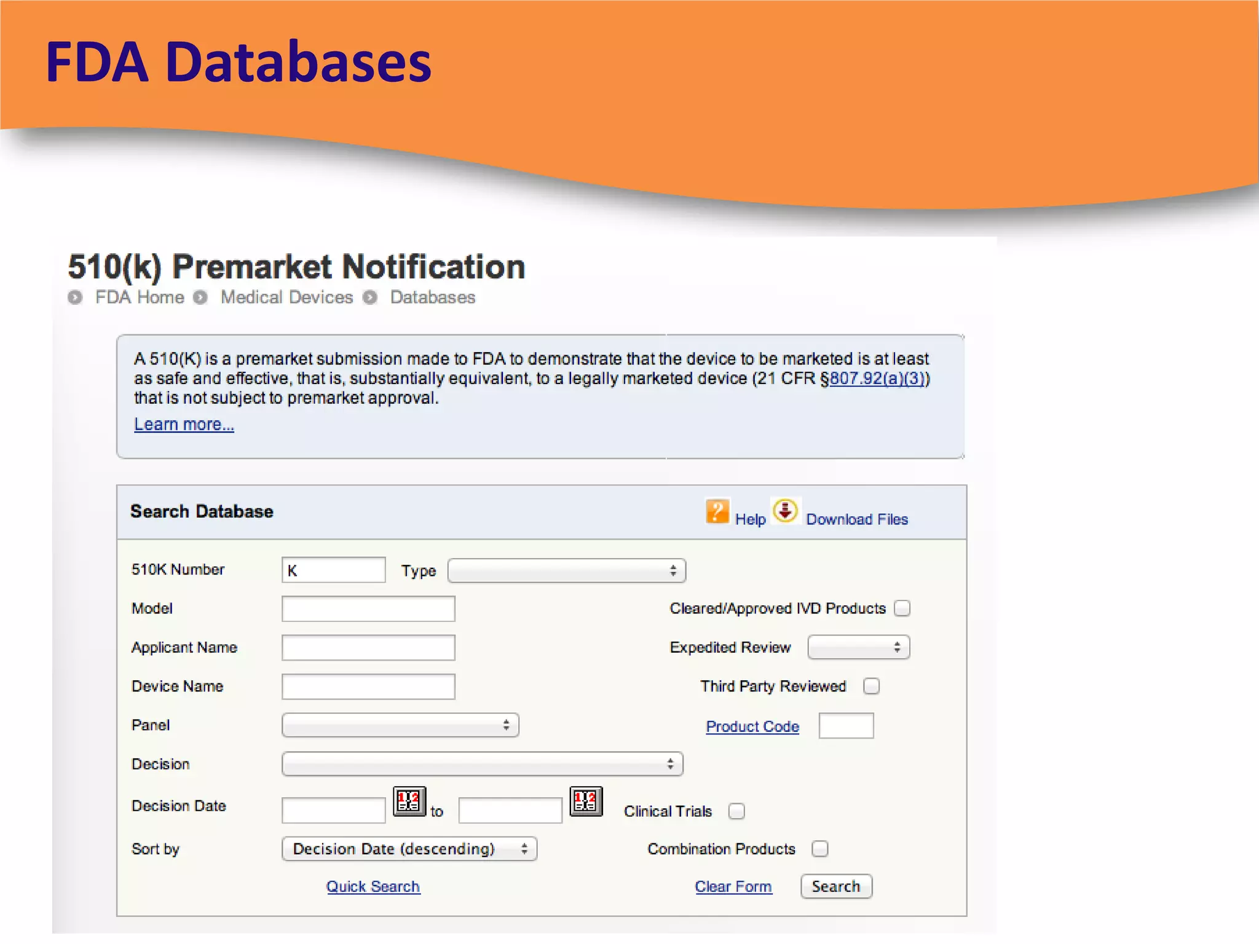Check Cleared/Approved IVD Products checkbox
This screenshot has width=1259, height=944.
[902, 608]
